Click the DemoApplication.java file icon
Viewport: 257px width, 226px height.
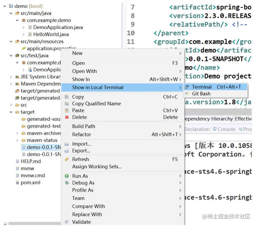[30, 27]
